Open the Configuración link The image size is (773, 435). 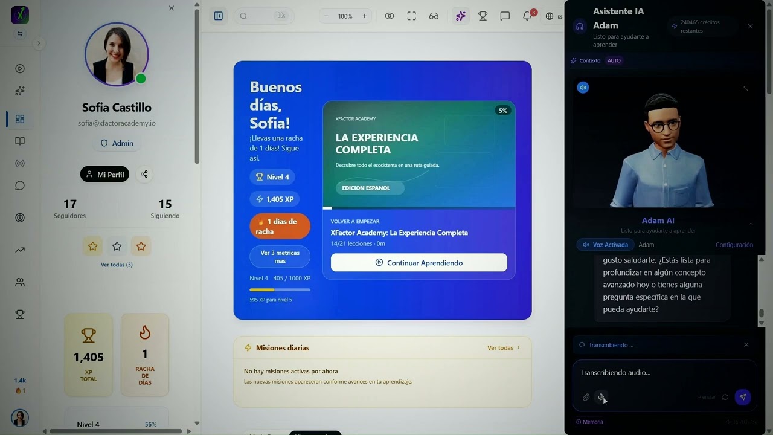click(x=734, y=245)
